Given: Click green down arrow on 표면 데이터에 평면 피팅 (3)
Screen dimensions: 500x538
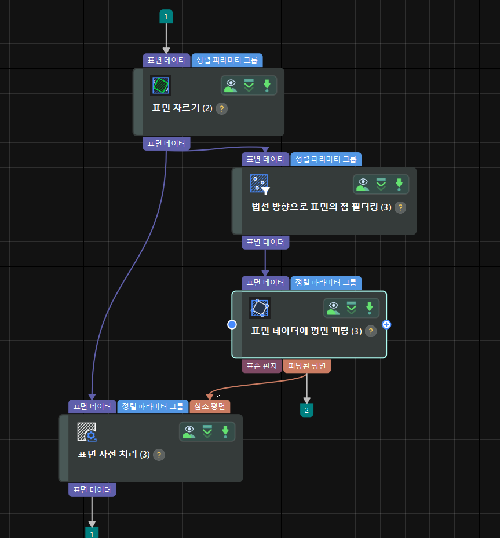Looking at the screenshot, I should (x=369, y=308).
